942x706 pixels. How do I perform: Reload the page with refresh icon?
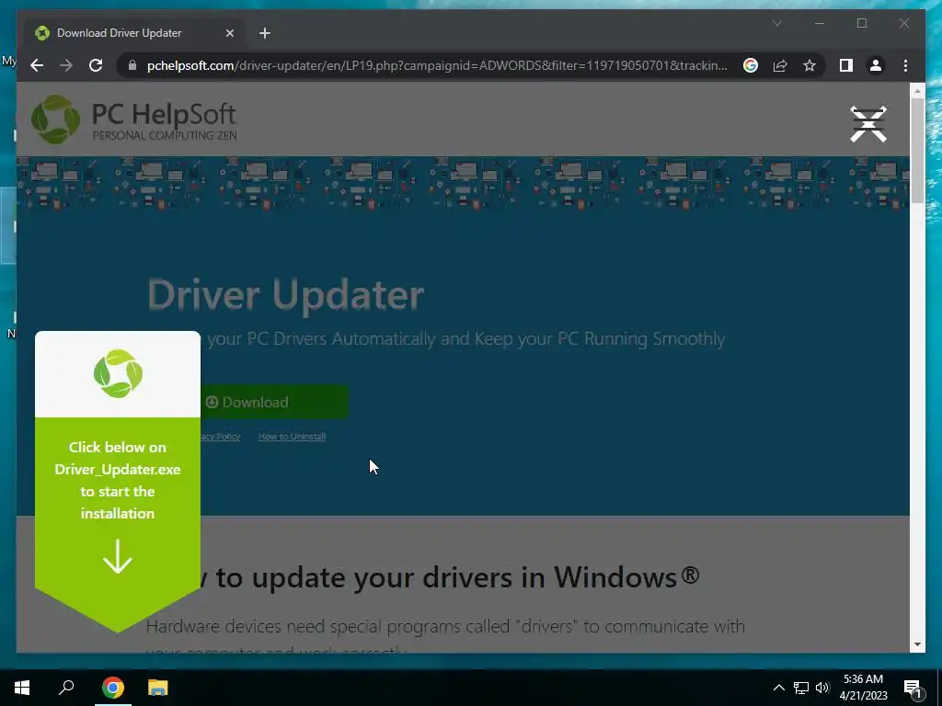96,65
